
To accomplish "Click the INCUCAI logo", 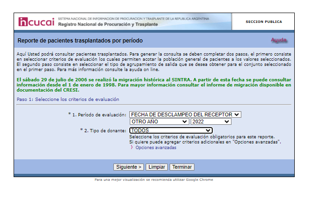I will click(36, 21).
